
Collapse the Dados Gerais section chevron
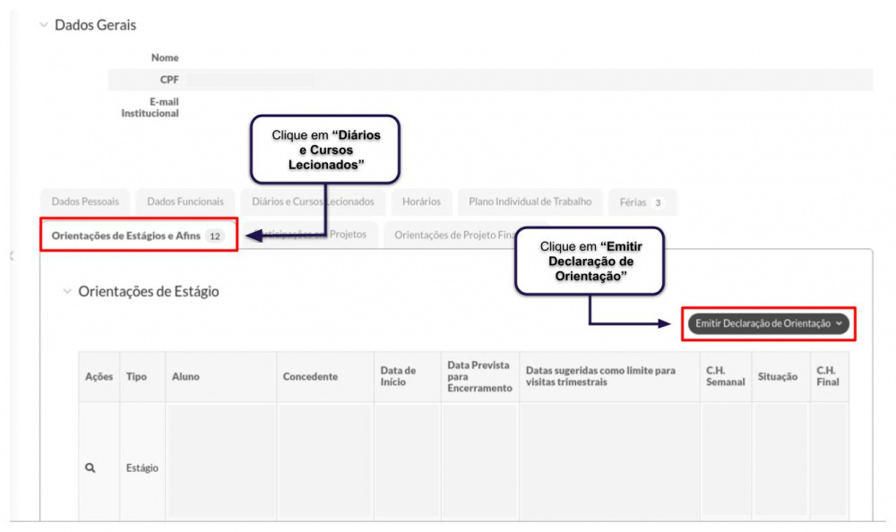[x=43, y=24]
